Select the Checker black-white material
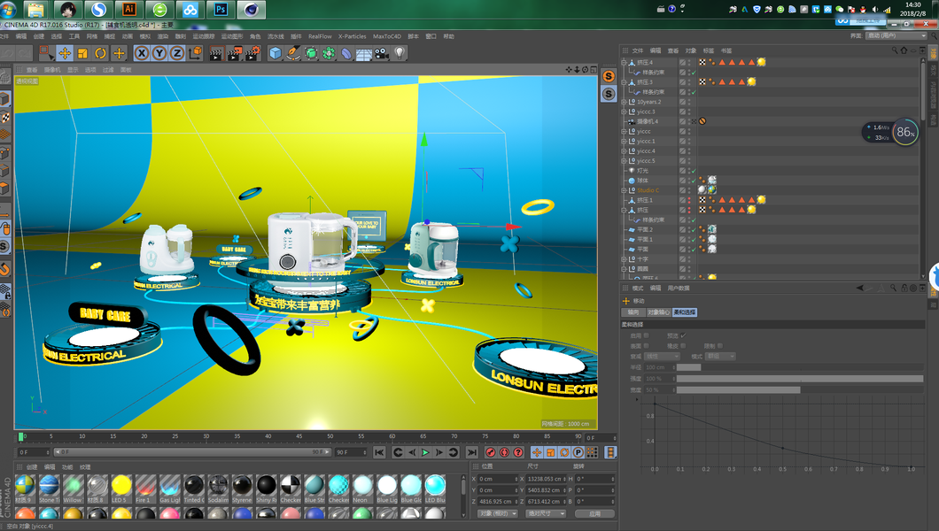Viewport: 939px width, 531px height. pos(291,489)
